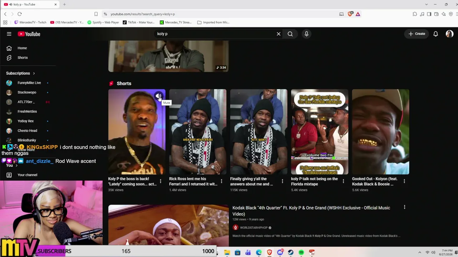Open the FreshNettles subscription
This screenshot has height=257, width=458.
[27, 111]
